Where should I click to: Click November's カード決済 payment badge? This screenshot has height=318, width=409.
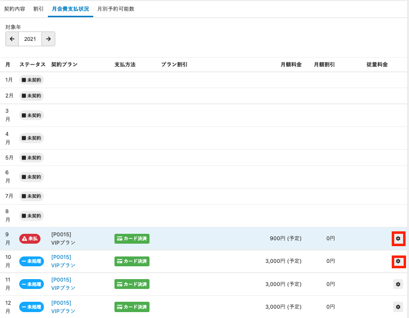pyautogui.click(x=132, y=284)
